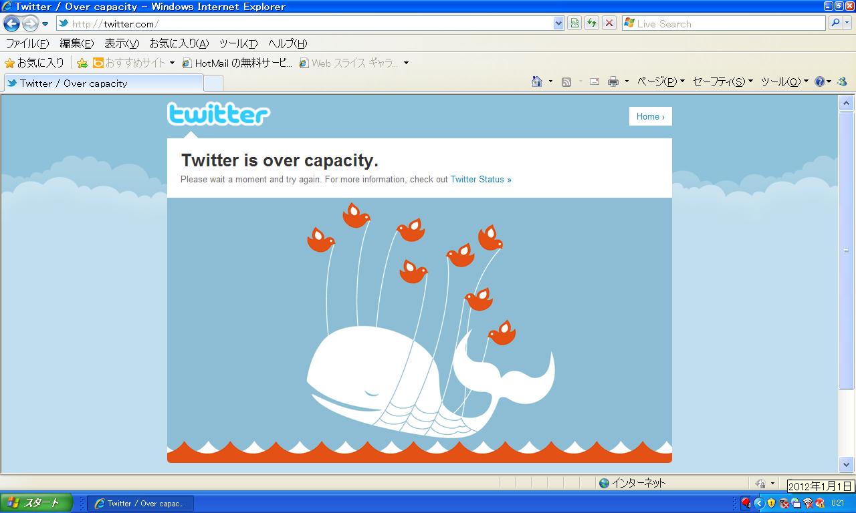
Task: Click the blue Help question mark icon
Action: click(x=820, y=81)
